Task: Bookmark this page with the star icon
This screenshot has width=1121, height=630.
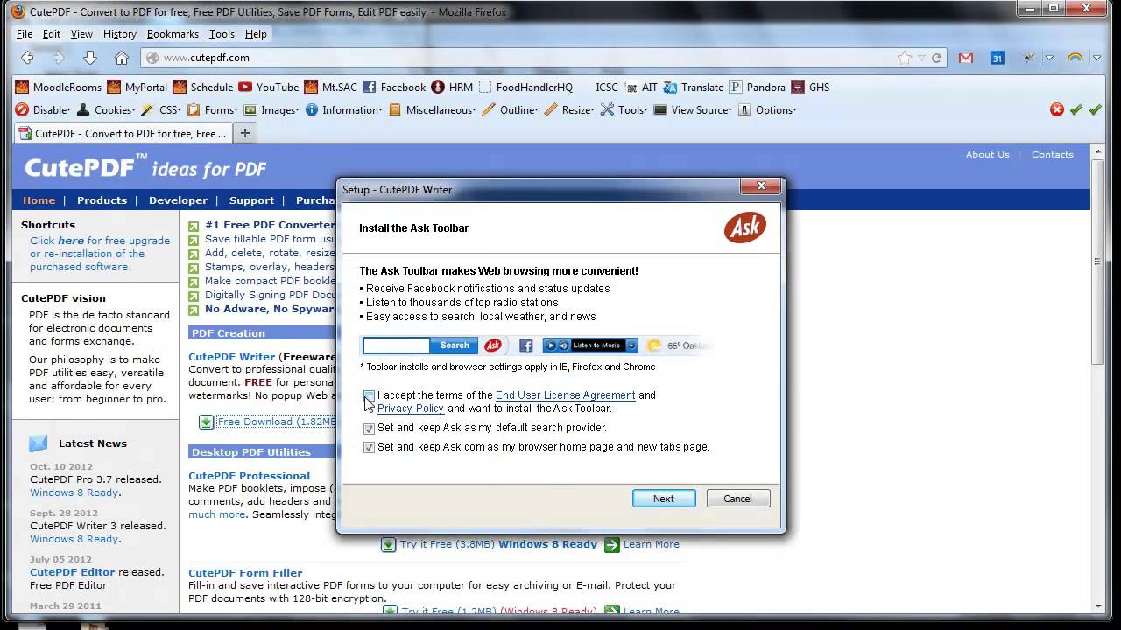Action: [x=905, y=58]
